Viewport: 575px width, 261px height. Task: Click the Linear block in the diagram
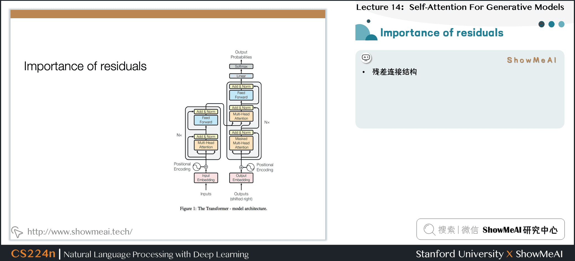pyautogui.click(x=241, y=76)
